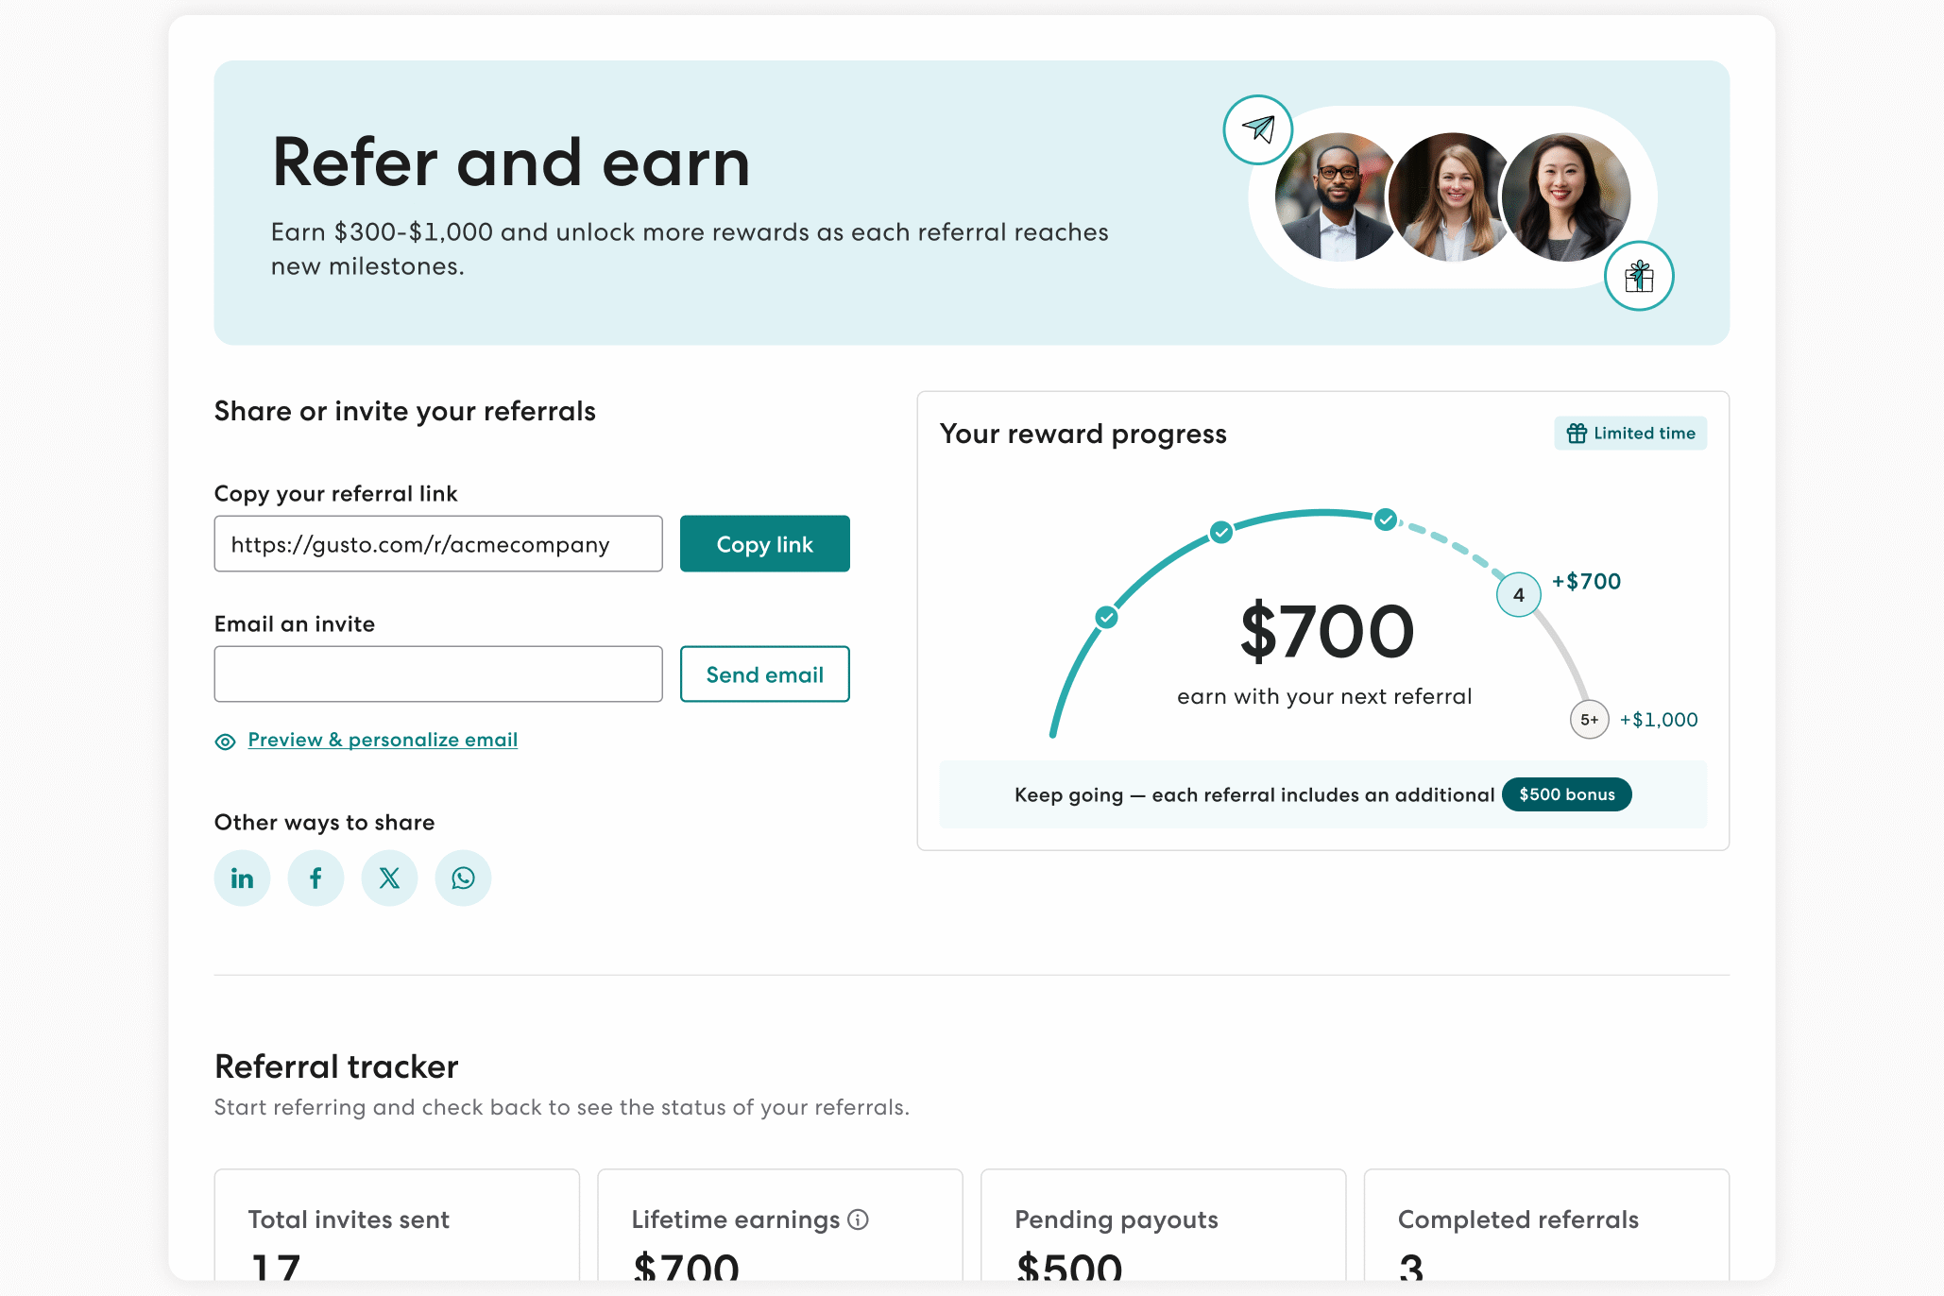
Task: Click the Limited time badge
Action: (1630, 434)
